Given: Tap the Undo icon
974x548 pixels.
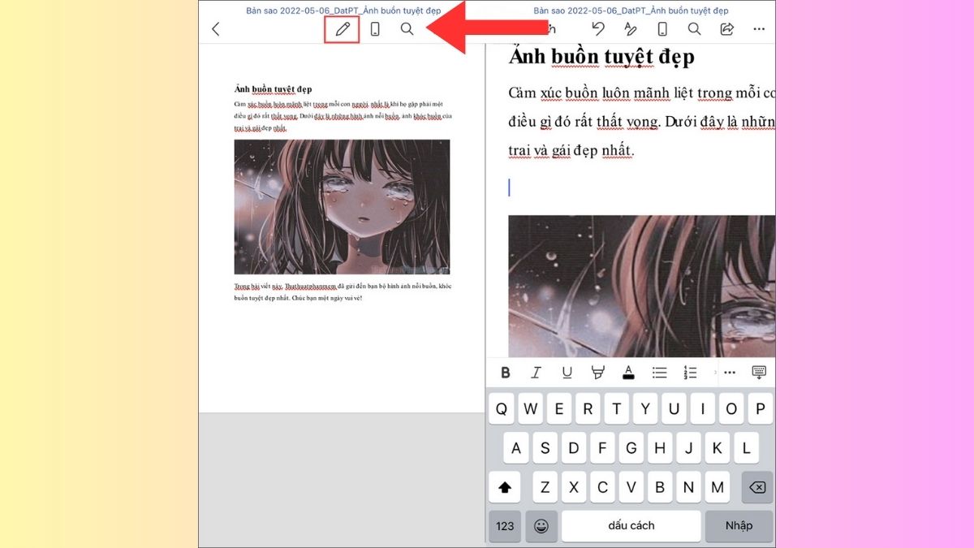Looking at the screenshot, I should pos(598,28).
